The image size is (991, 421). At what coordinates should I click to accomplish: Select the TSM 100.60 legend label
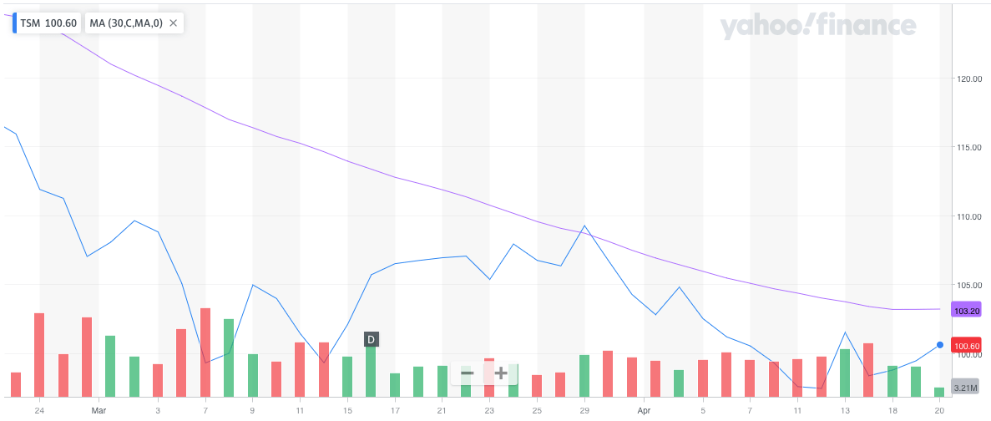coord(48,23)
